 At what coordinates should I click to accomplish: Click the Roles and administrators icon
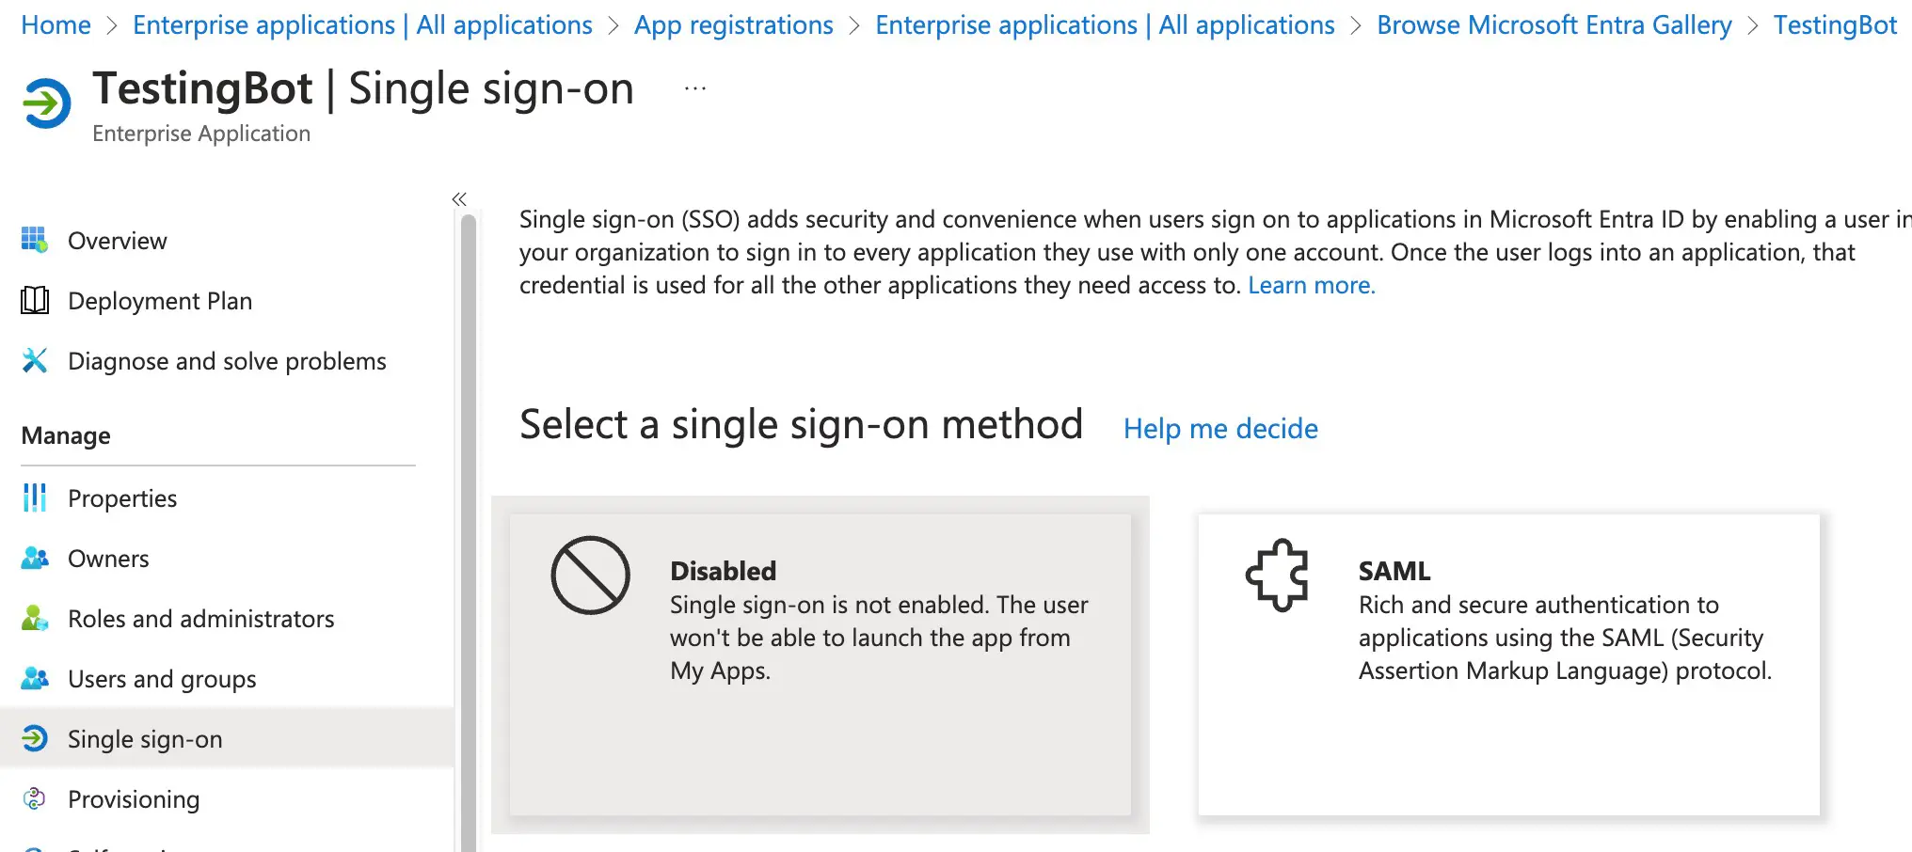[35, 619]
